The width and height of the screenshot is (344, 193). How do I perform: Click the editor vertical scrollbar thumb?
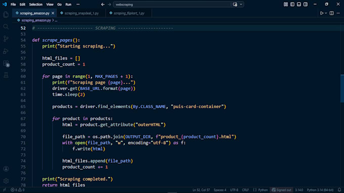tap(342, 88)
